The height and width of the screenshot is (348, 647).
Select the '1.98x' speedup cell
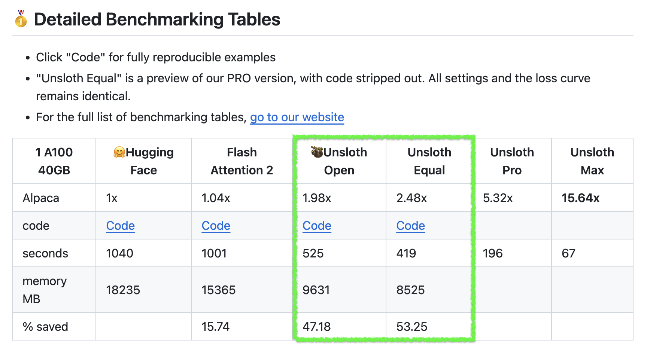tap(339, 198)
